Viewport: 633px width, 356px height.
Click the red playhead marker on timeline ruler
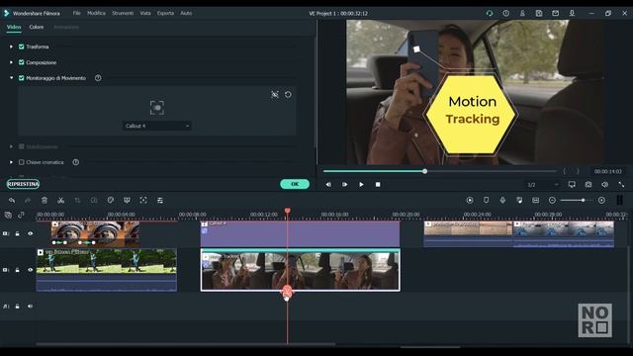288,211
